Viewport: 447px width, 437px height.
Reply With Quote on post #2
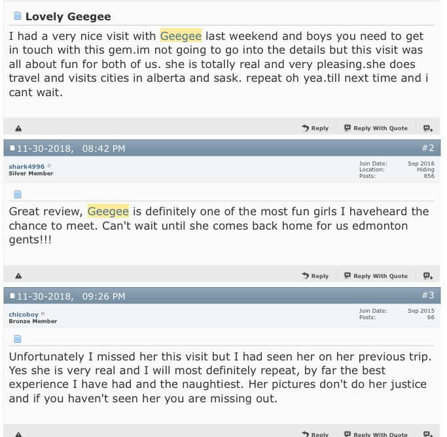point(376,276)
